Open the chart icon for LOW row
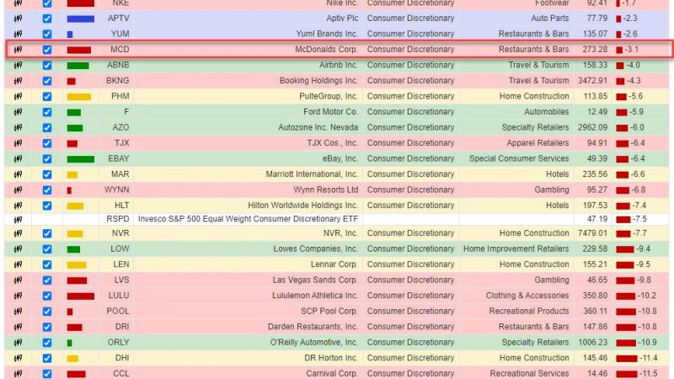674x379 pixels. [x=18, y=248]
